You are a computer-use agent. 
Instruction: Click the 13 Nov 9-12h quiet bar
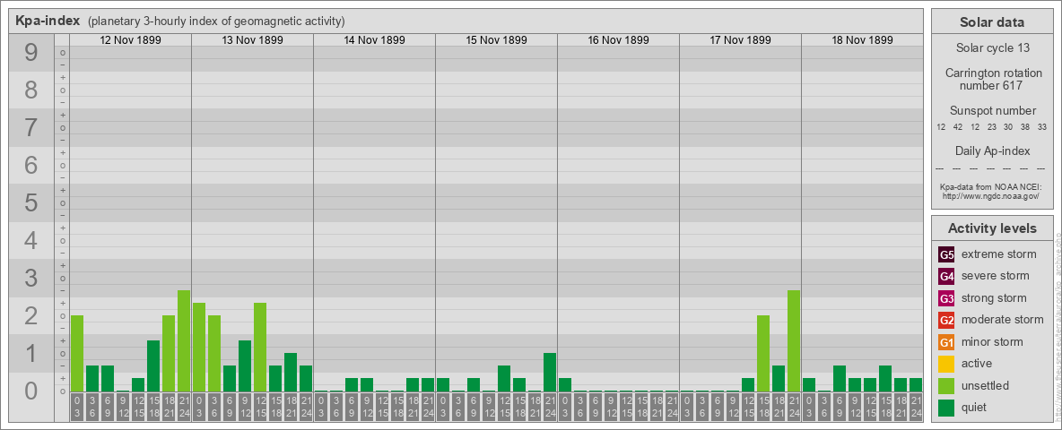tap(245, 365)
